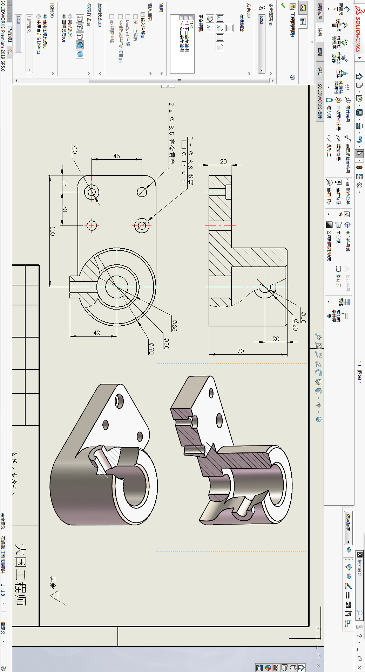Viewport: 365px width, 672px height.
Task: Collapse the Import options (输入选项) section
Action: pos(150,74)
